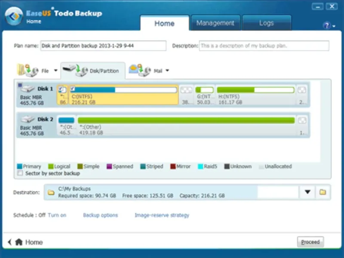Click the Primary blue legend swatch
Image resolution: width=344 pixels, height=258 pixels.
pos(19,166)
